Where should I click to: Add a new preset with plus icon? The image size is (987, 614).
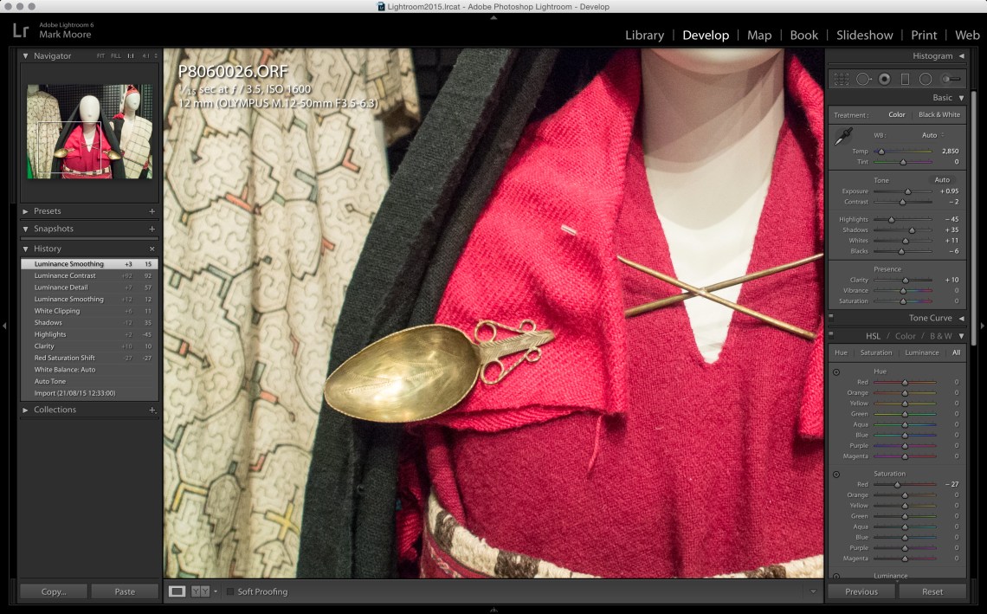coord(152,211)
